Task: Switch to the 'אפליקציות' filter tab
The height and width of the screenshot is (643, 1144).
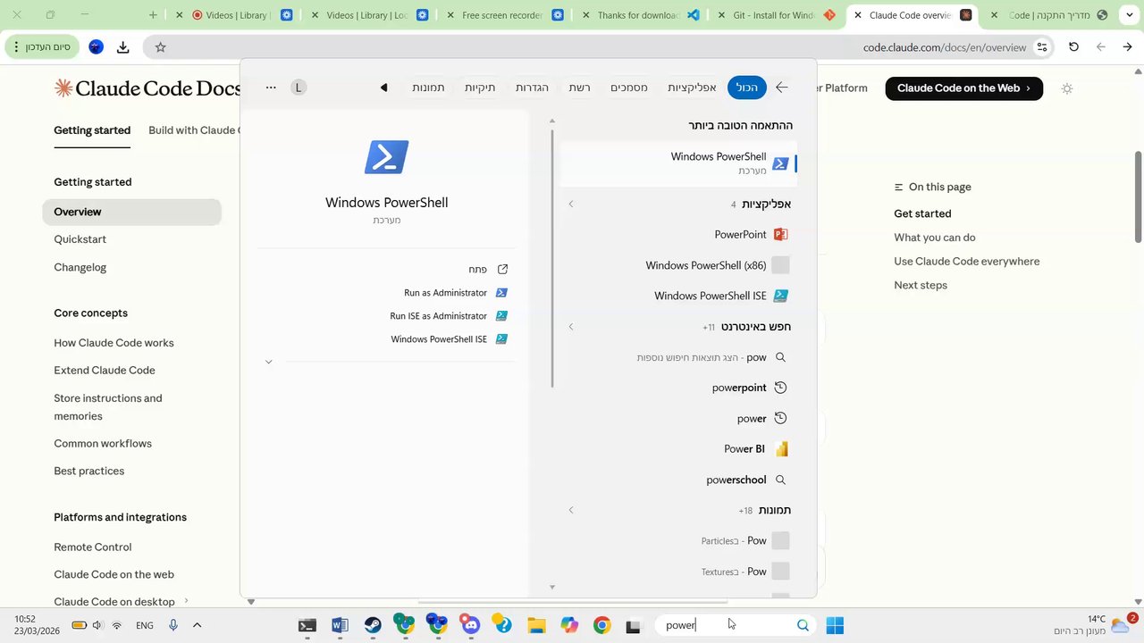Action: coord(692,88)
